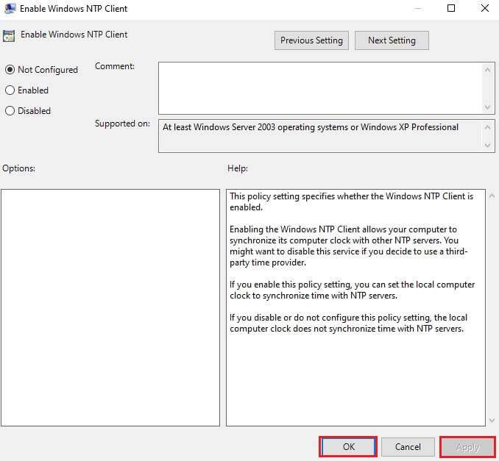This screenshot has width=499, height=461.
Task: Click the empty Options pane
Action: click(110, 307)
